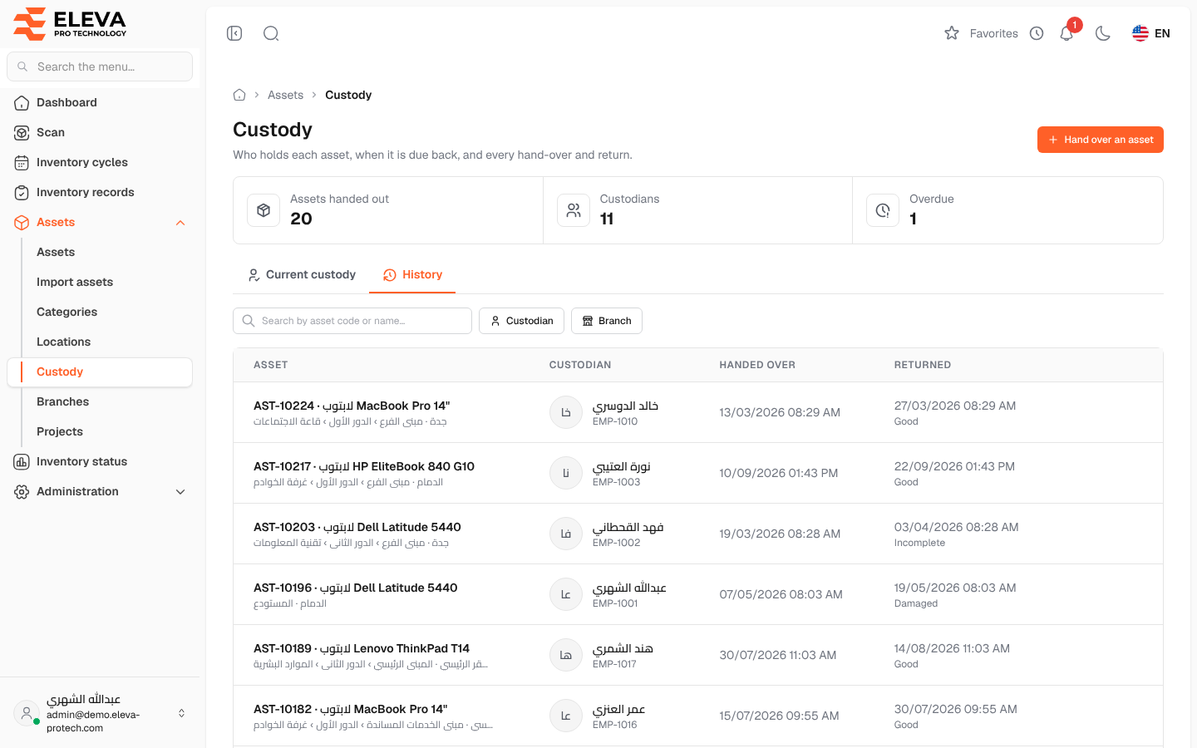
Task: Toggle dark mode moon icon
Action: click(x=1103, y=33)
